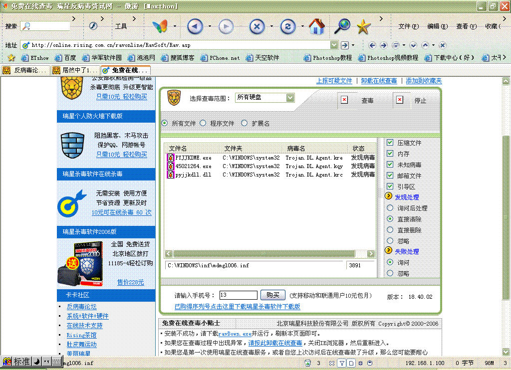Screen dimensions: 511x370
Task: Click the favorites star at bookmarks bar start
Action: coord(11,58)
